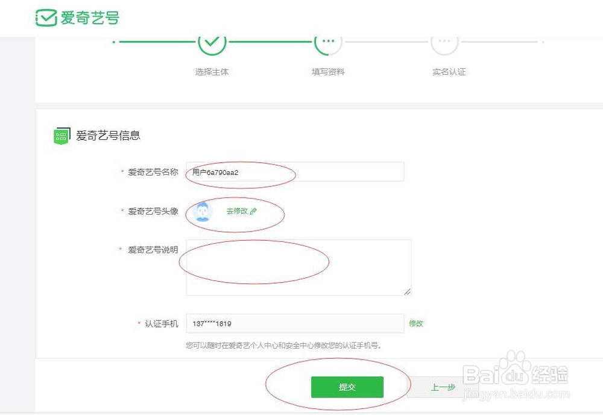This screenshot has width=603, height=415.
Task: Click the 实名认证 step circle
Action: click(444, 43)
